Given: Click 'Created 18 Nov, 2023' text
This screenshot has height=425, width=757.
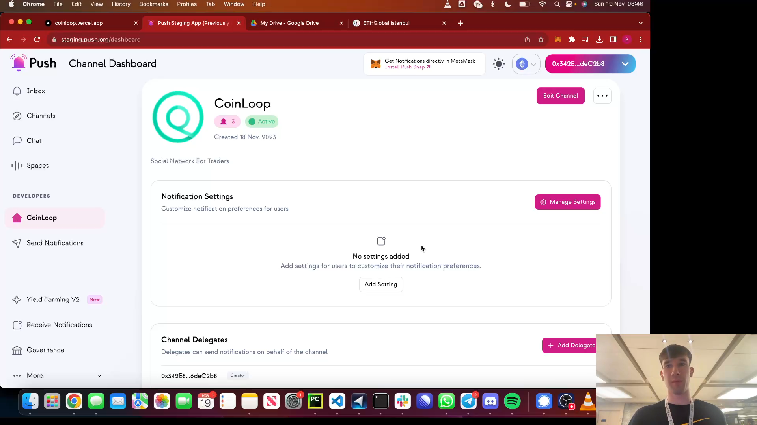Looking at the screenshot, I should tap(245, 137).
